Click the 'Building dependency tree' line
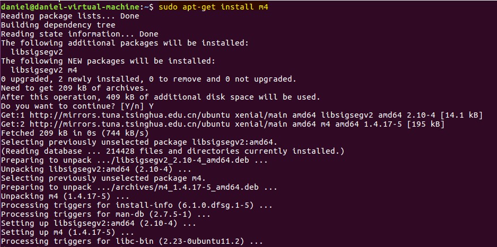 click(58, 25)
